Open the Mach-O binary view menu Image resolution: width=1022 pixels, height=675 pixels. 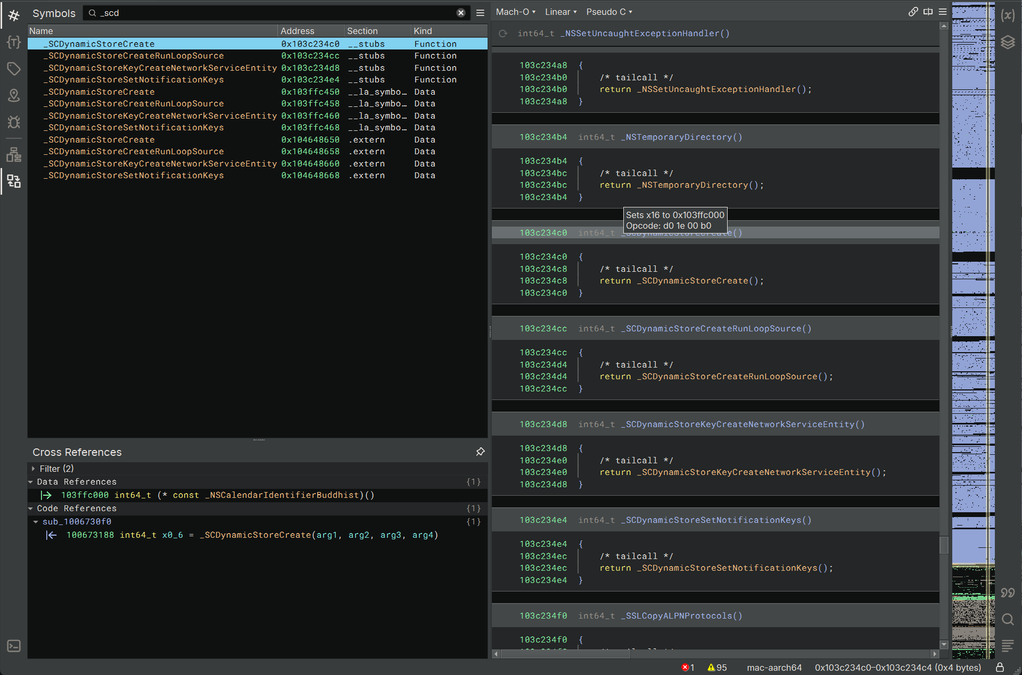pyautogui.click(x=515, y=12)
